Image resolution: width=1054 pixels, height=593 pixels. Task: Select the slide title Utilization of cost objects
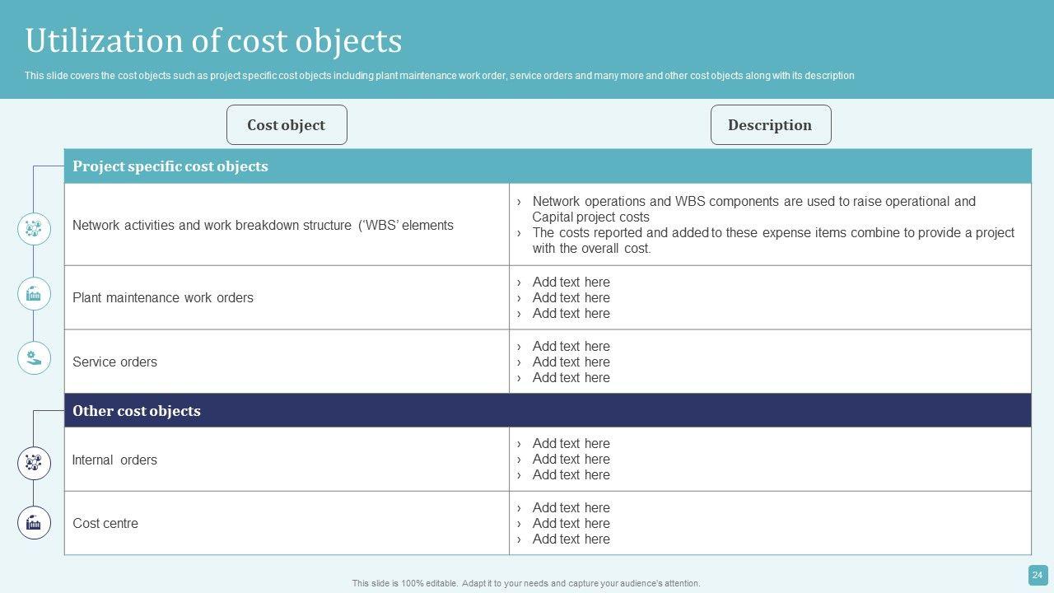click(213, 40)
